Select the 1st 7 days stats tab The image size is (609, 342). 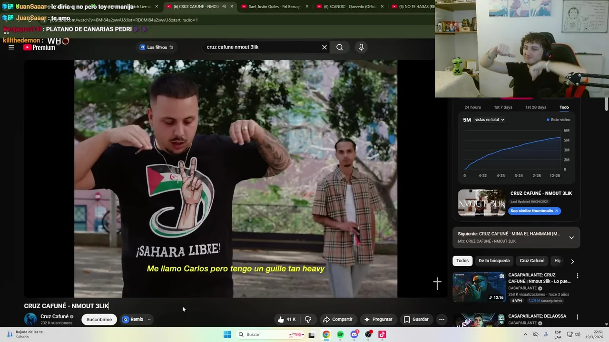pyautogui.click(x=503, y=107)
